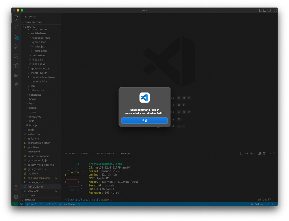Open the Run and Debug view

pos(16,47)
